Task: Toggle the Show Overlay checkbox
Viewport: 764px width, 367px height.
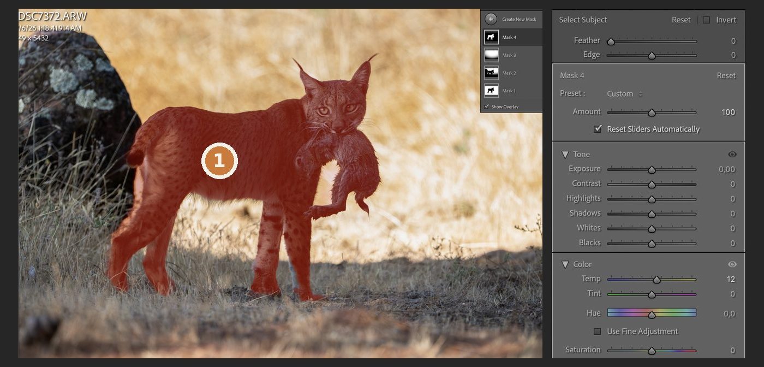Action: [x=487, y=106]
